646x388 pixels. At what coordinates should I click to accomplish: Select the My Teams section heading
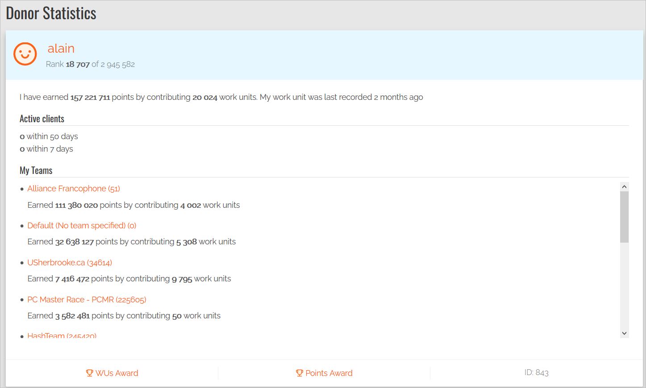36,170
